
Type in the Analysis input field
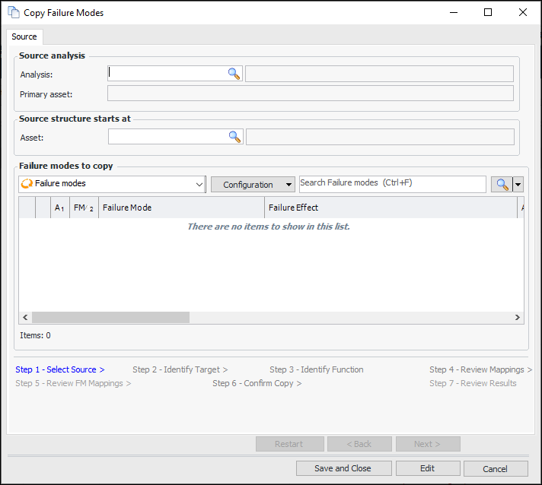tap(167, 74)
